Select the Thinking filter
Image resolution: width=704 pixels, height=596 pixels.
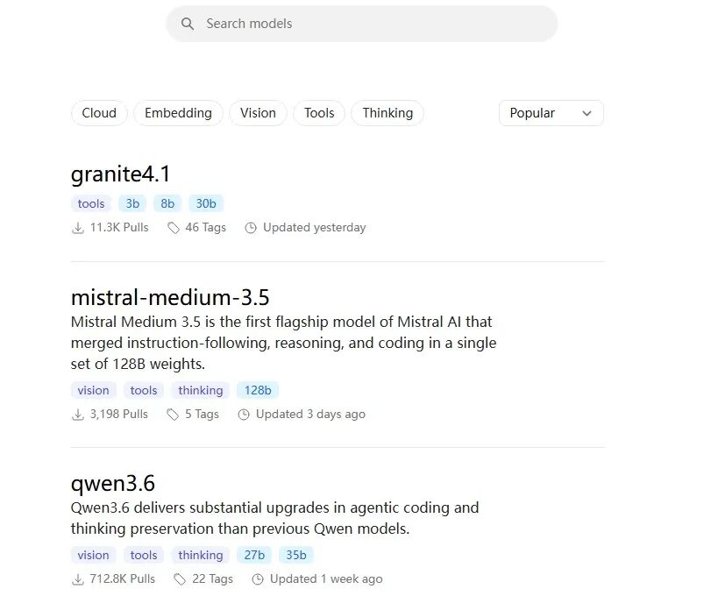pyautogui.click(x=388, y=113)
